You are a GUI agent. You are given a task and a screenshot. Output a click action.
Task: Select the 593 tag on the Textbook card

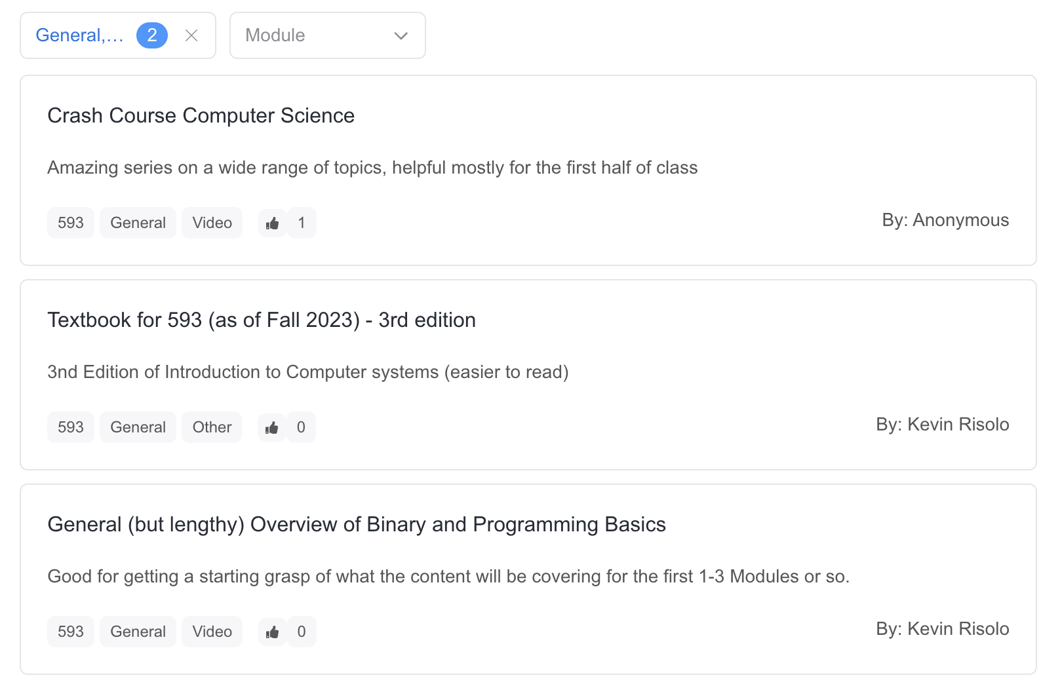tap(71, 428)
